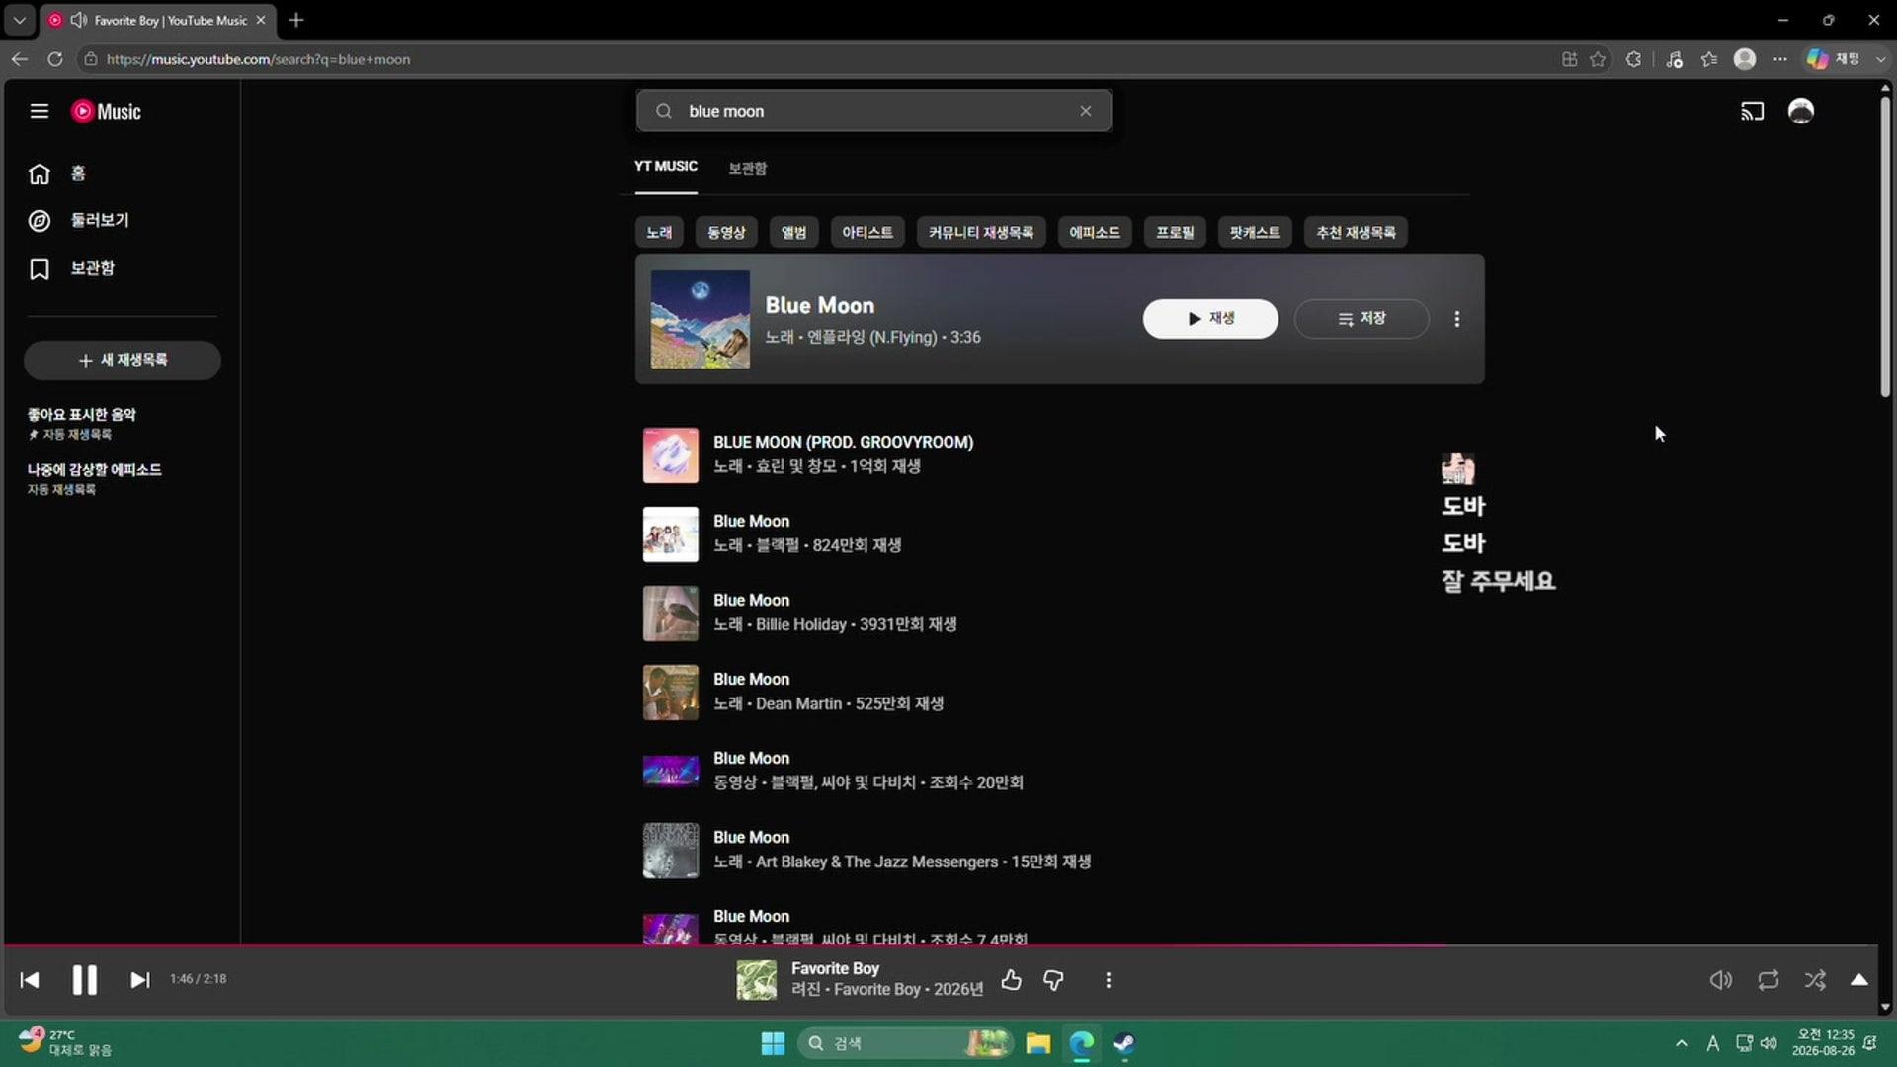Screen dimensions: 1897x1067
Task: Play the Blue Moon top result
Action: [x=1210, y=319]
